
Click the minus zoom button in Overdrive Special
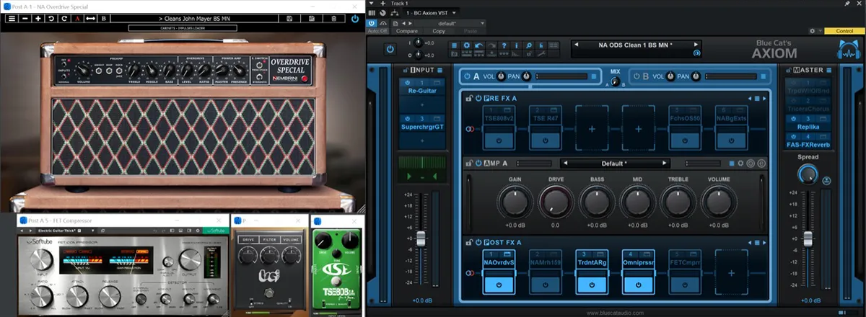pyautogui.click(x=25, y=18)
